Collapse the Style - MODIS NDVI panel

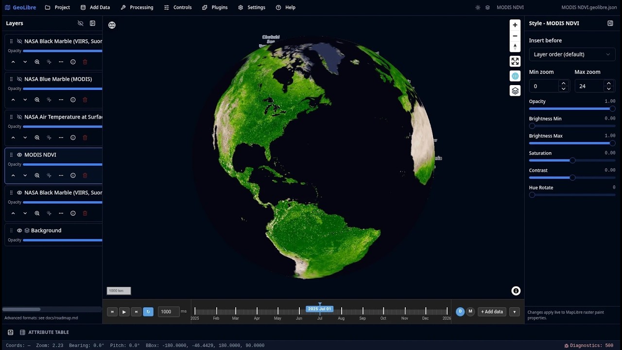610,23
